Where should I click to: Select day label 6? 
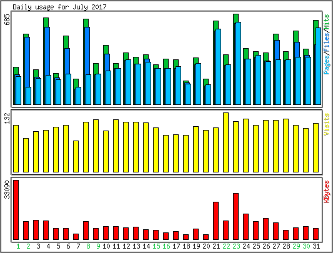point(68,246)
